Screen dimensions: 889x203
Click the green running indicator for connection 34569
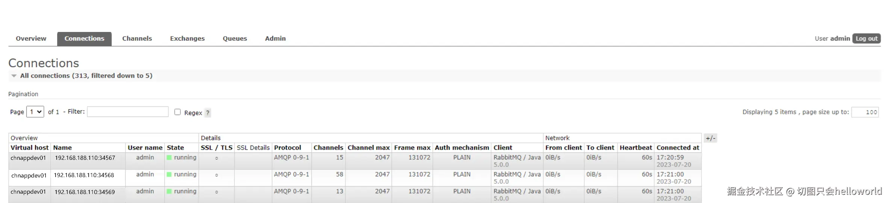pyautogui.click(x=169, y=191)
